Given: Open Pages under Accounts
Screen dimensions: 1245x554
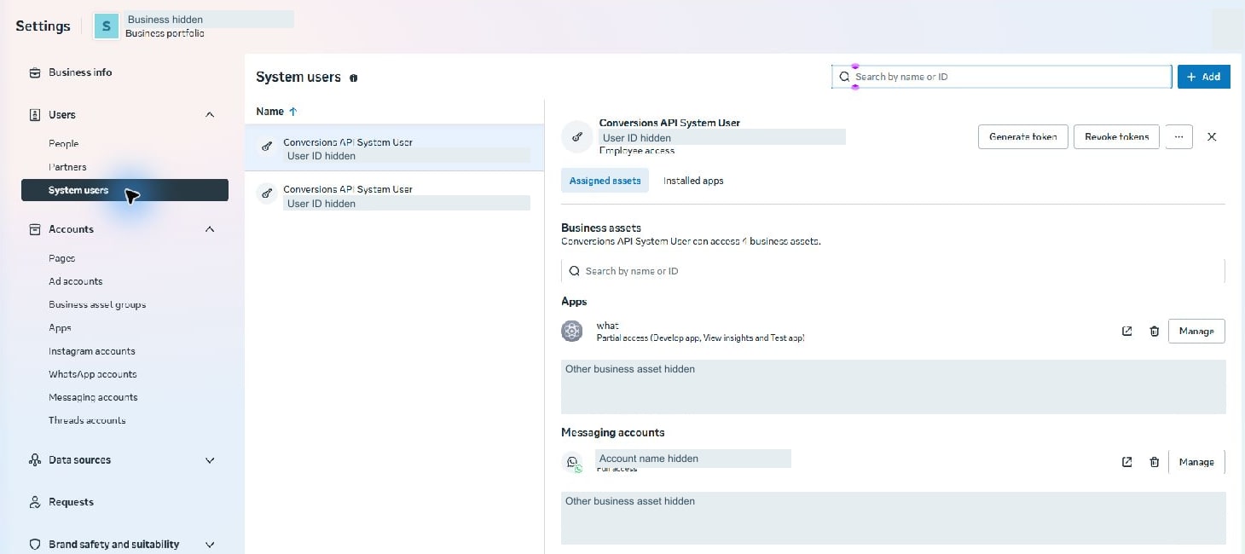Looking at the screenshot, I should tap(61, 258).
